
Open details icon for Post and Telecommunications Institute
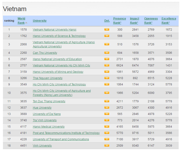[107, 133]
